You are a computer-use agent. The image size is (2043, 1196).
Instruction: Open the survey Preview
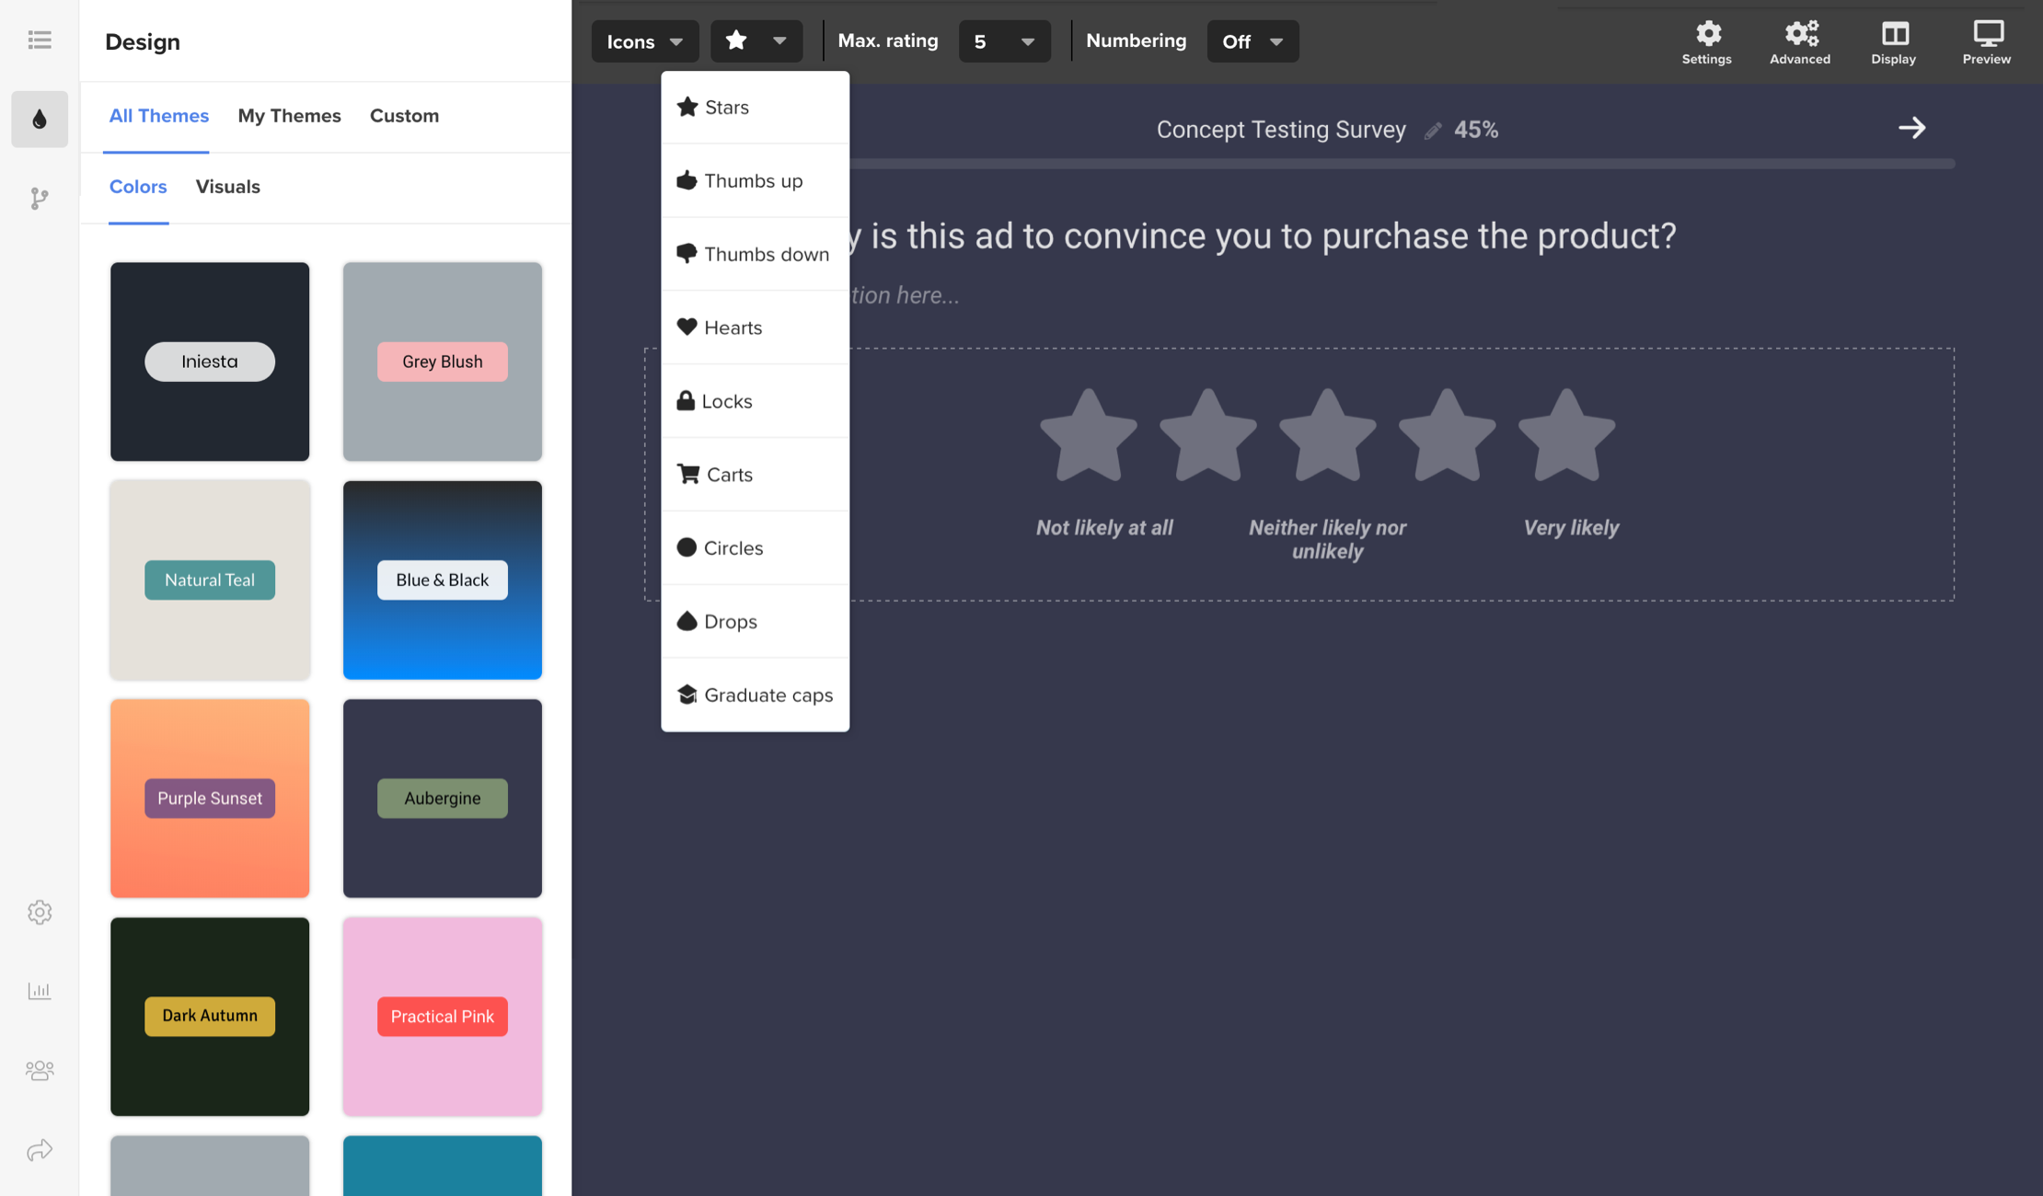pyautogui.click(x=1986, y=42)
